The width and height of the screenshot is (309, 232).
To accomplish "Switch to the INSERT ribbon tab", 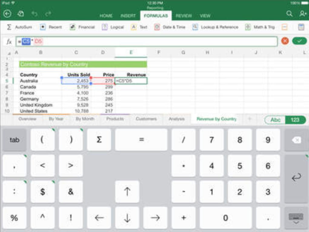I will click(128, 16).
